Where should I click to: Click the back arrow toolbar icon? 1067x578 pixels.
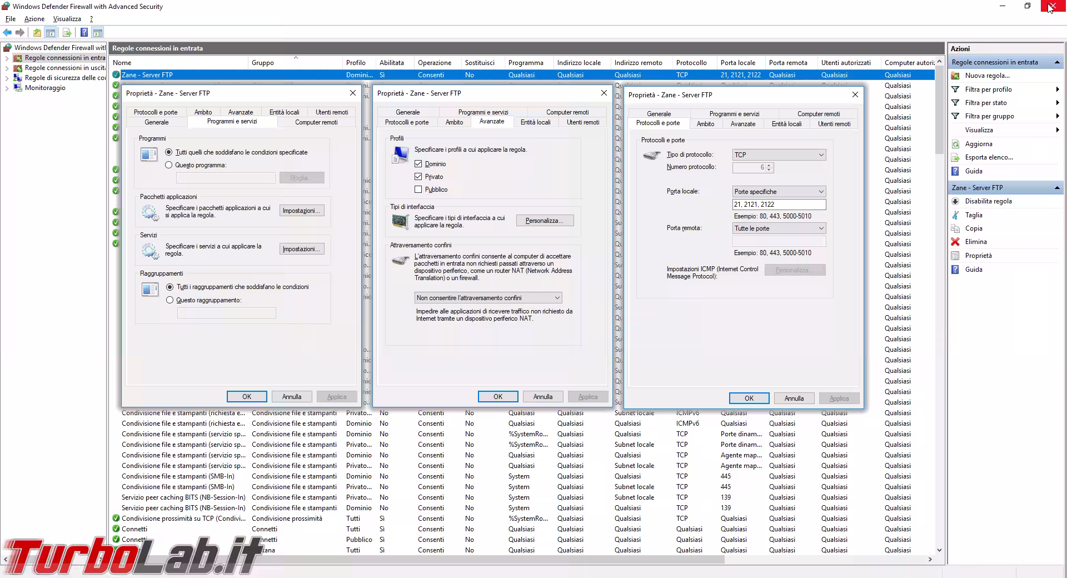[x=7, y=33]
